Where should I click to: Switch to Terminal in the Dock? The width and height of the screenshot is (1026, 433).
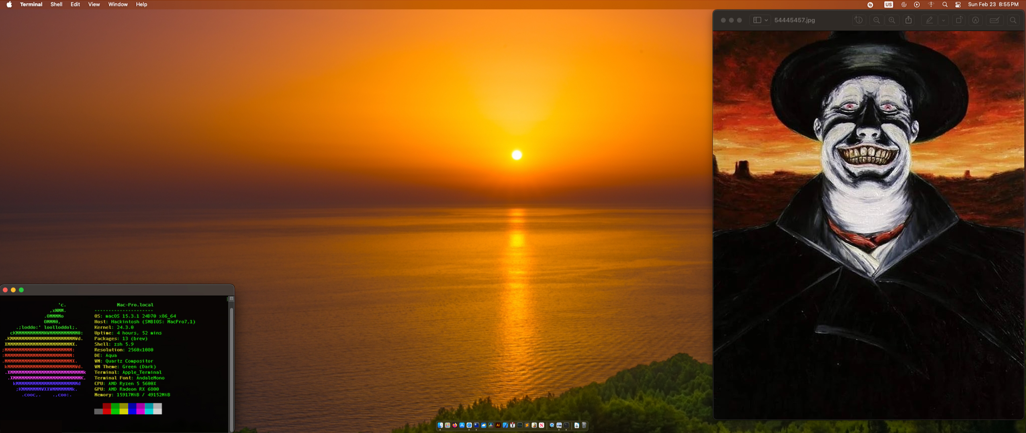(566, 425)
